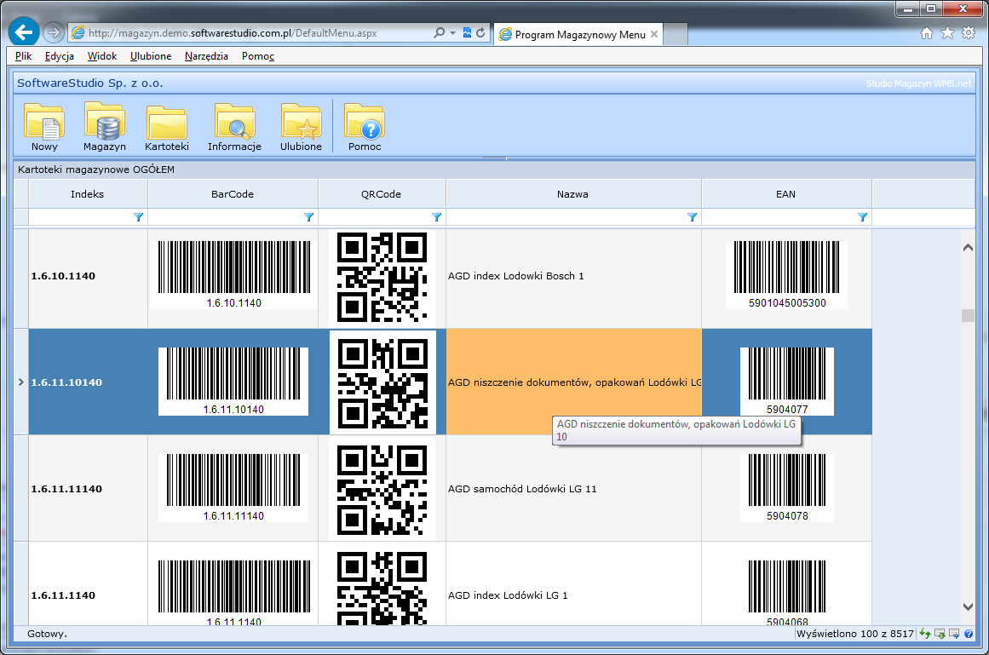Expand the row indicator arrow for 1.6.11.10140

[20, 382]
